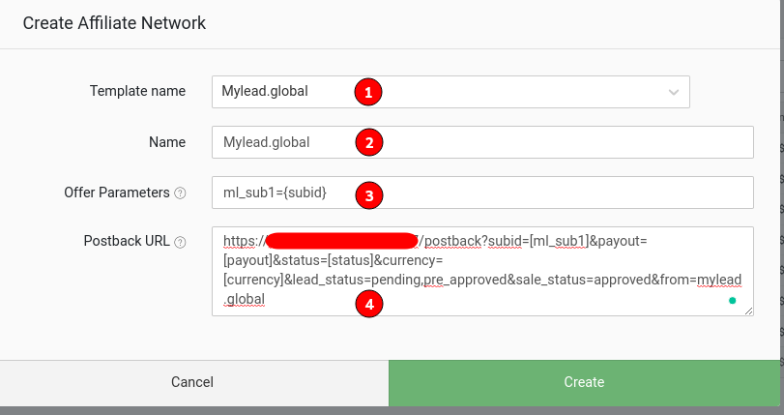The image size is (784, 415).
Task: Click the 'Template name' label
Action: click(137, 91)
